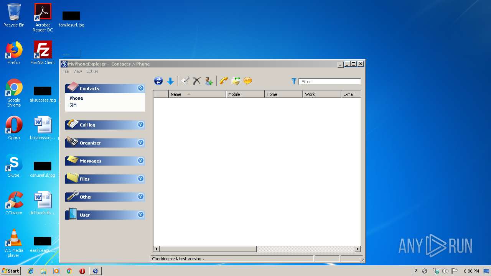Expand the Messages section chevron

click(x=140, y=161)
